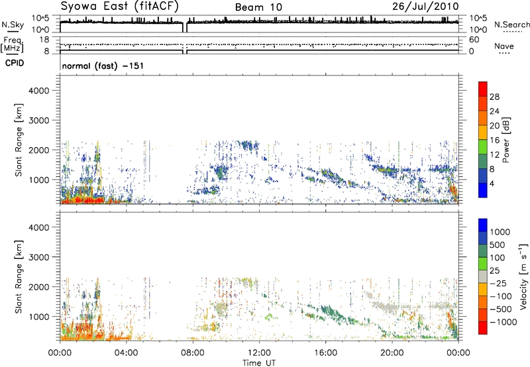Viewport: 530px width, 367px height.
Task: Select the "Beam 10" header label
Action: click(x=258, y=7)
